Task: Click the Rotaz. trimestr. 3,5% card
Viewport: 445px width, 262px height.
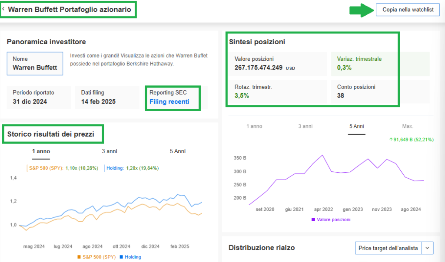Action: tap(278, 92)
